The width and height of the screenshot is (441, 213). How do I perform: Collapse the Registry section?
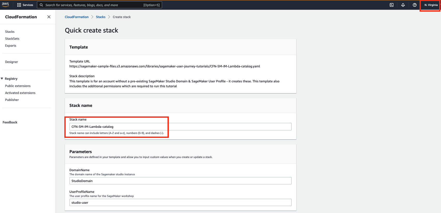coord(2,78)
